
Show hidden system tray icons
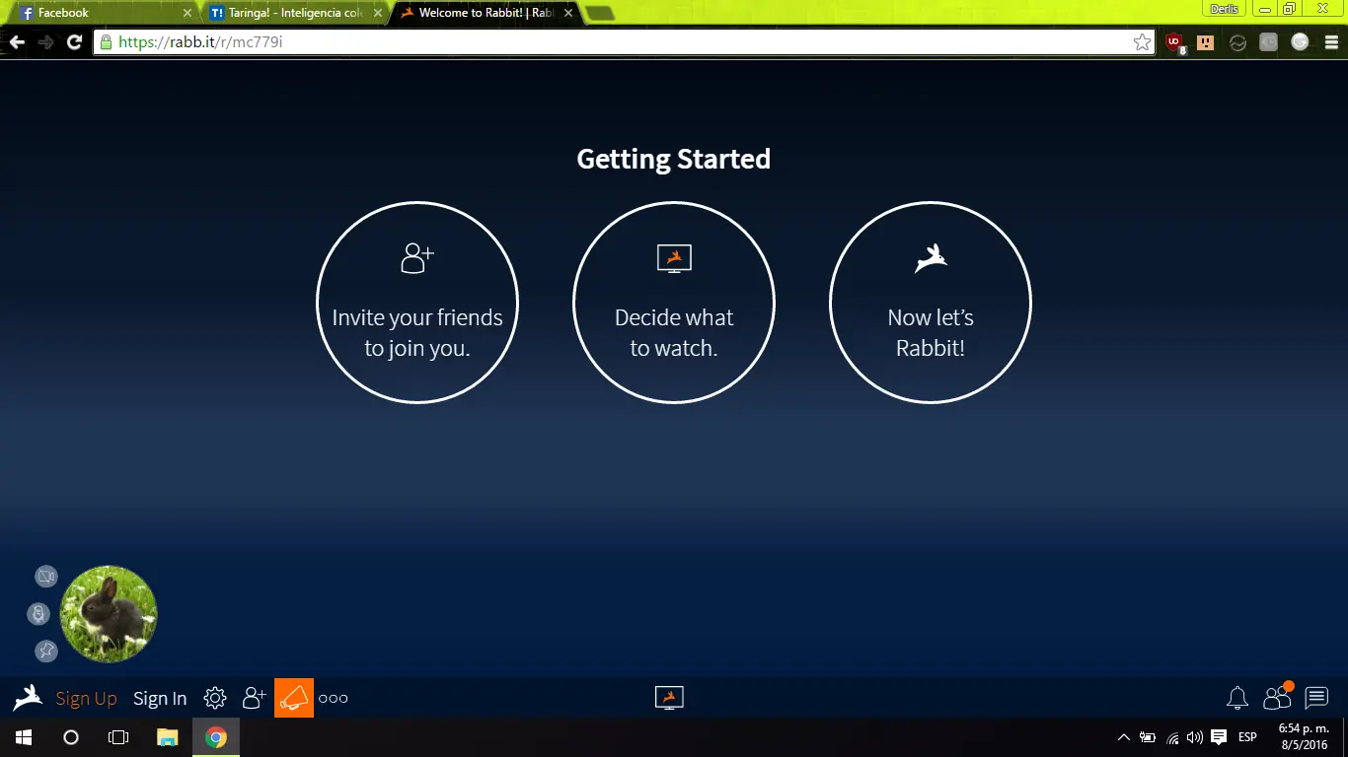point(1123,737)
